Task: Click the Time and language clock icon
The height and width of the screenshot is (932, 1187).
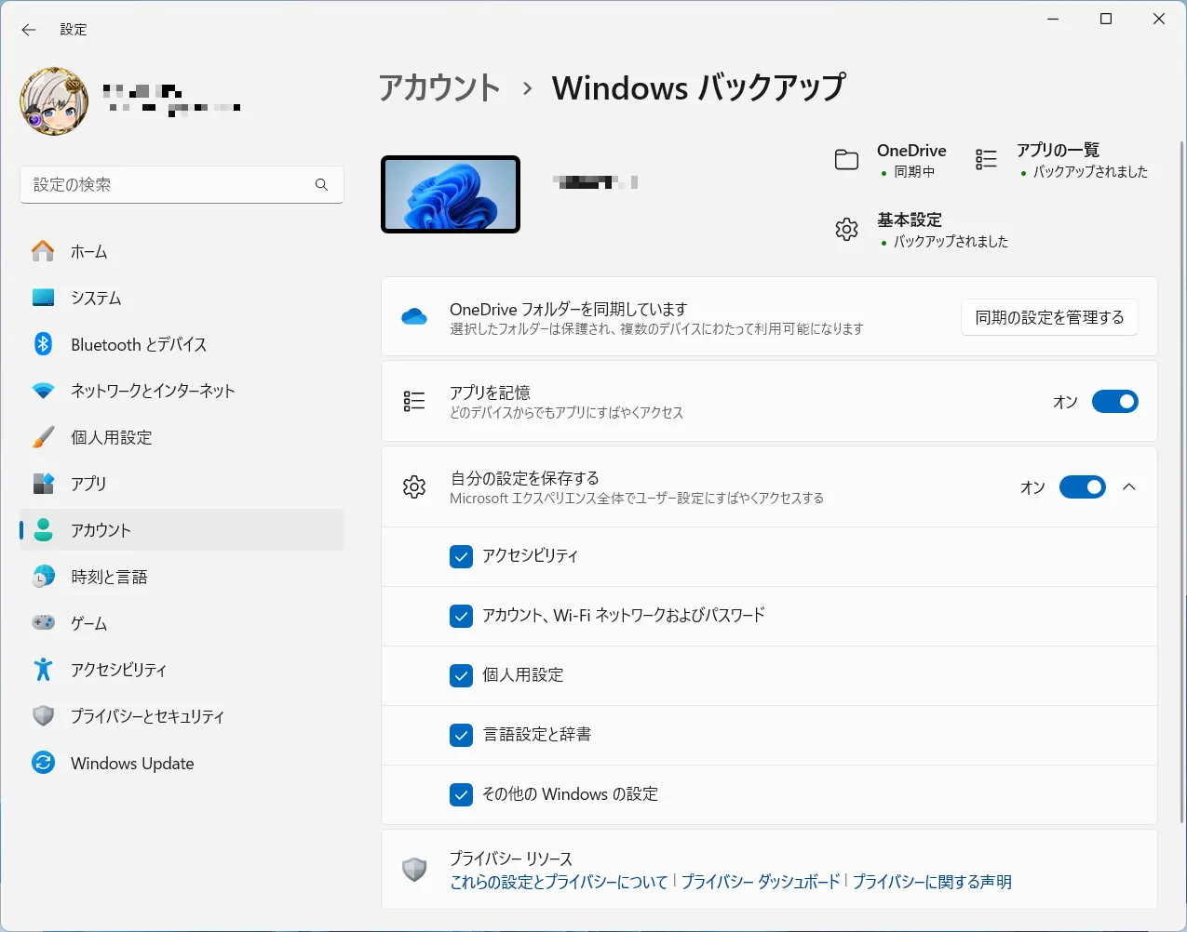Action: tap(43, 577)
